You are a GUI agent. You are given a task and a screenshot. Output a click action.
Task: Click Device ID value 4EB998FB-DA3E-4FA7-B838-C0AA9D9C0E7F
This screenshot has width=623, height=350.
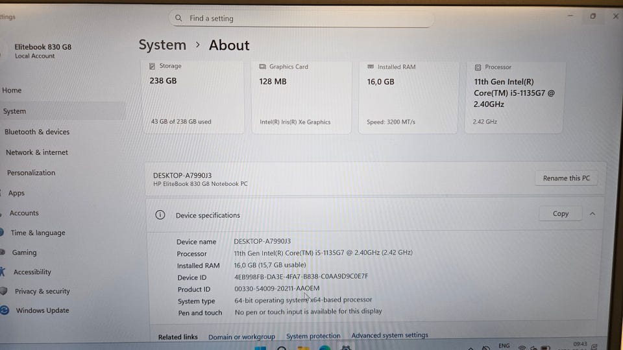tap(300, 276)
